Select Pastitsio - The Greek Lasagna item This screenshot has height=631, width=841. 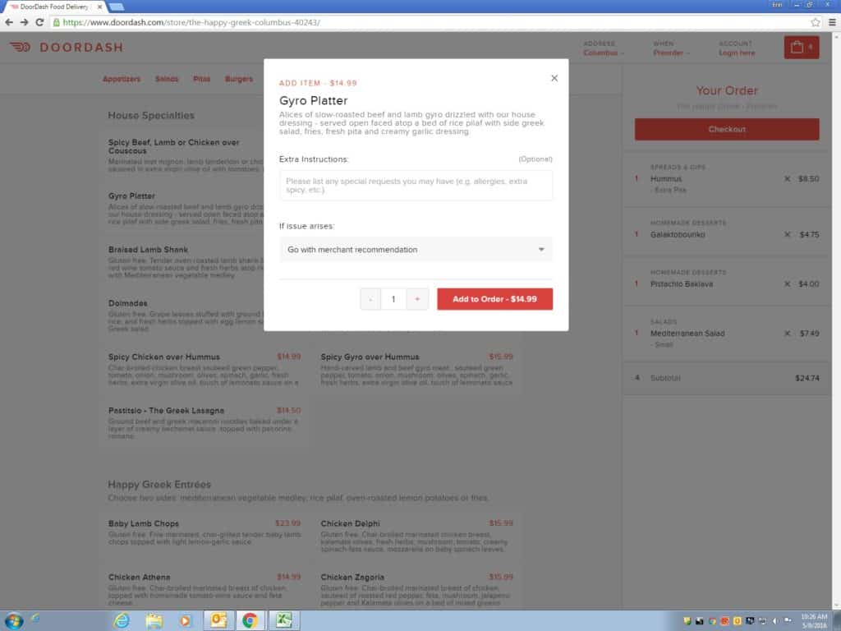click(205, 423)
